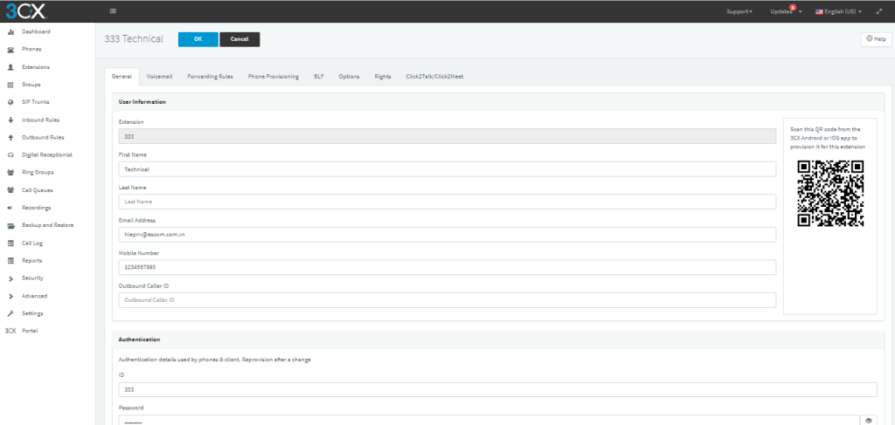Open the SIP Trunks sidebar link

click(x=35, y=103)
